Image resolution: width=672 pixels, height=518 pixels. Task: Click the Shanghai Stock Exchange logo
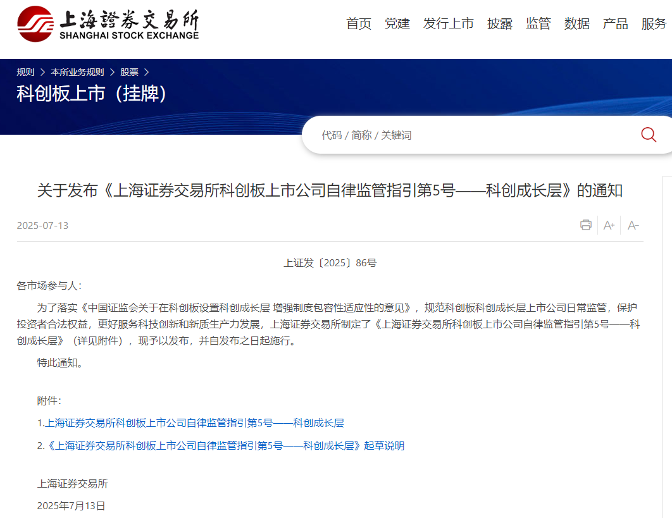click(108, 24)
